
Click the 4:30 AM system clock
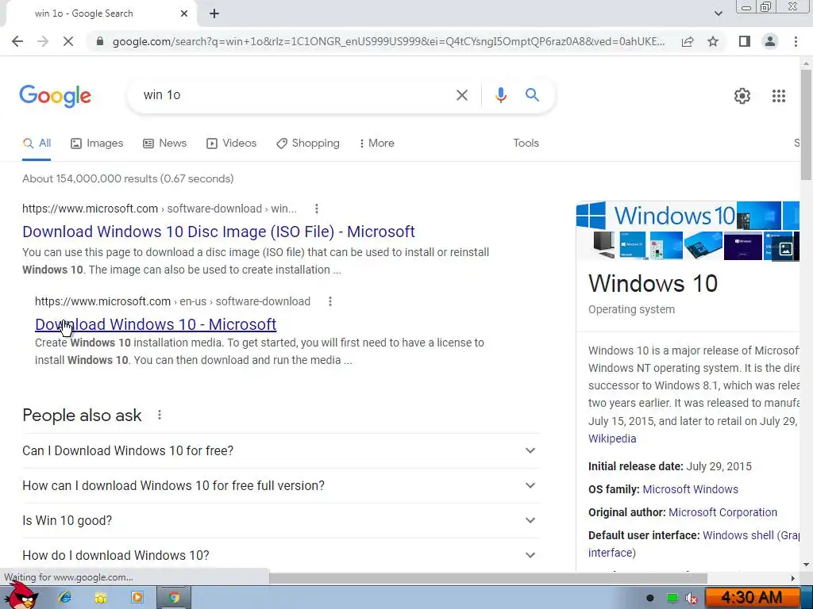751,598
